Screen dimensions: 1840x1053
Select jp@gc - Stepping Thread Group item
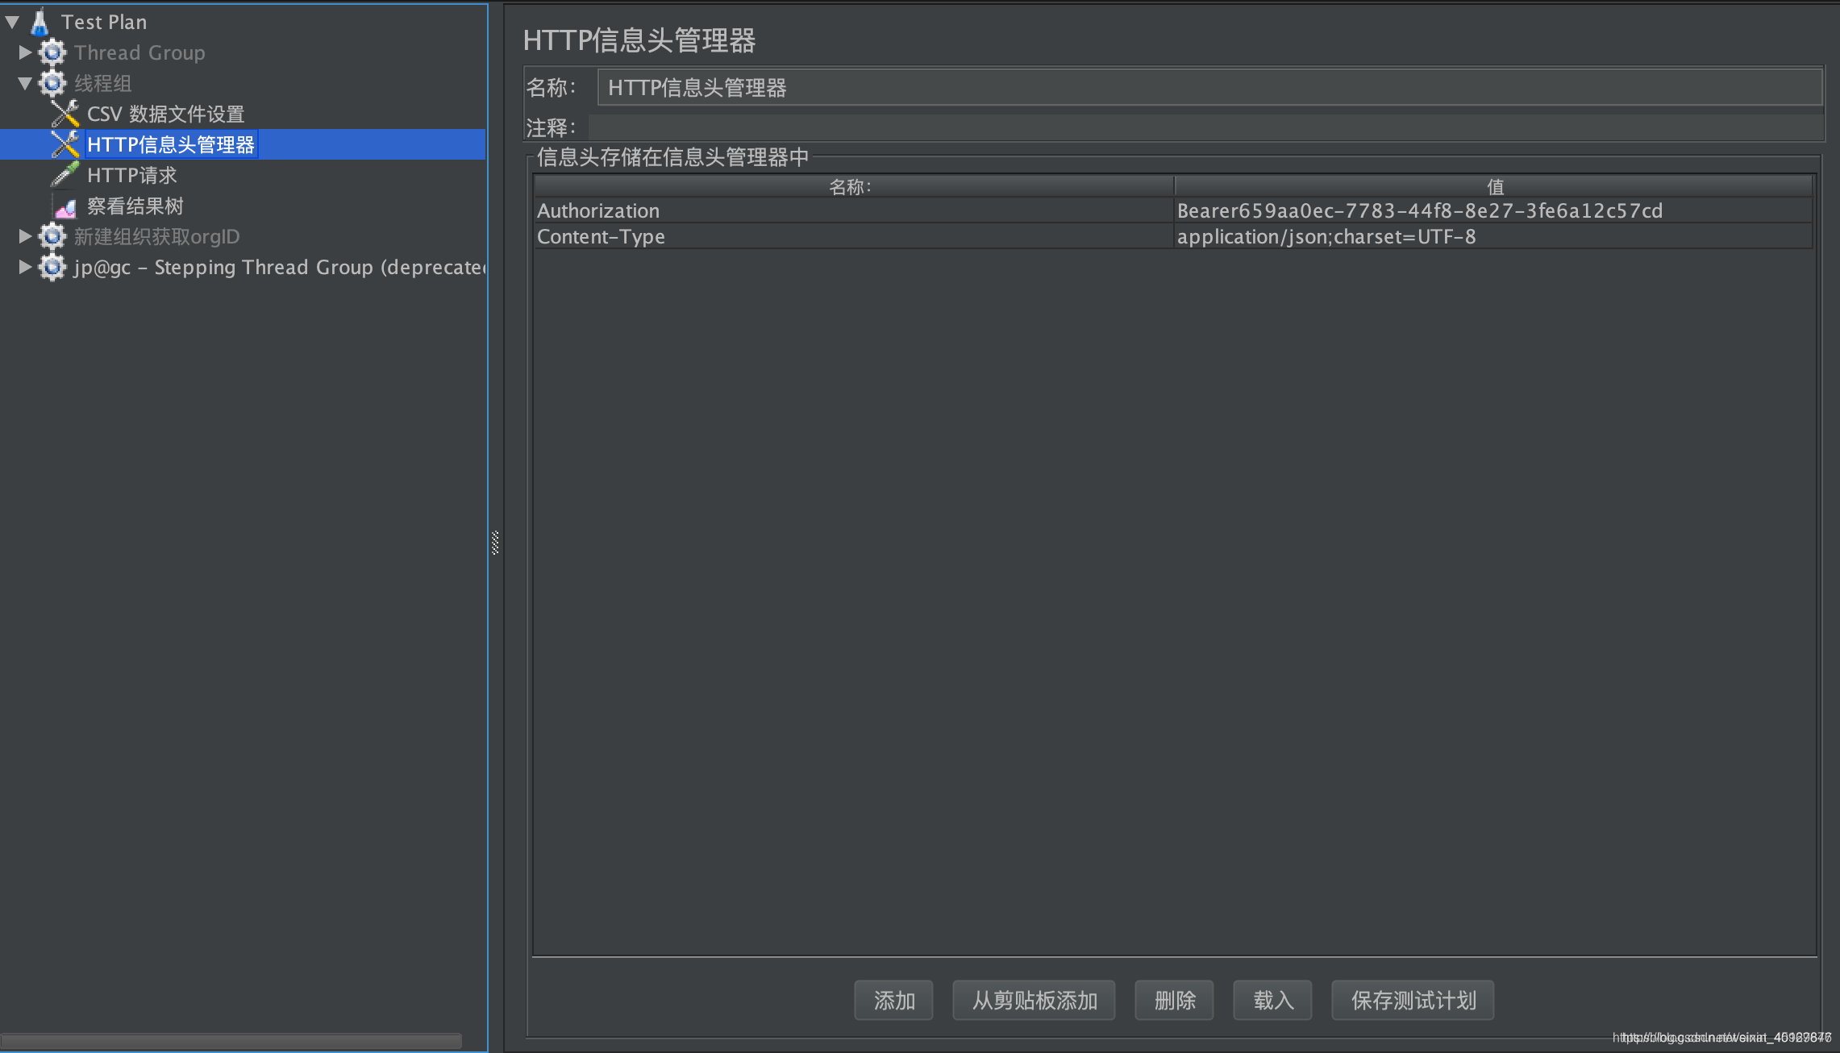(x=280, y=267)
